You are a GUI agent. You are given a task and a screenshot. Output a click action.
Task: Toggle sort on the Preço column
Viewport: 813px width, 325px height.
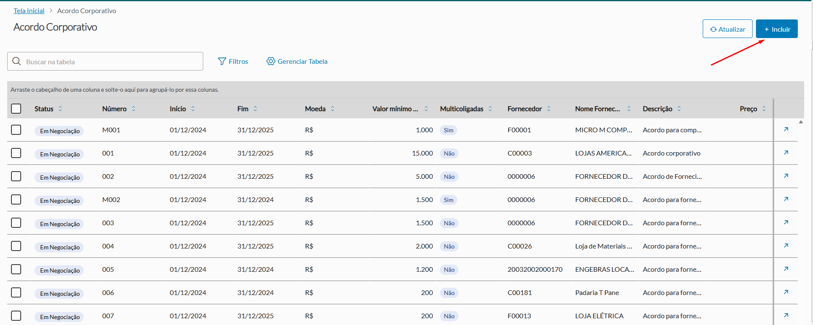(x=764, y=109)
